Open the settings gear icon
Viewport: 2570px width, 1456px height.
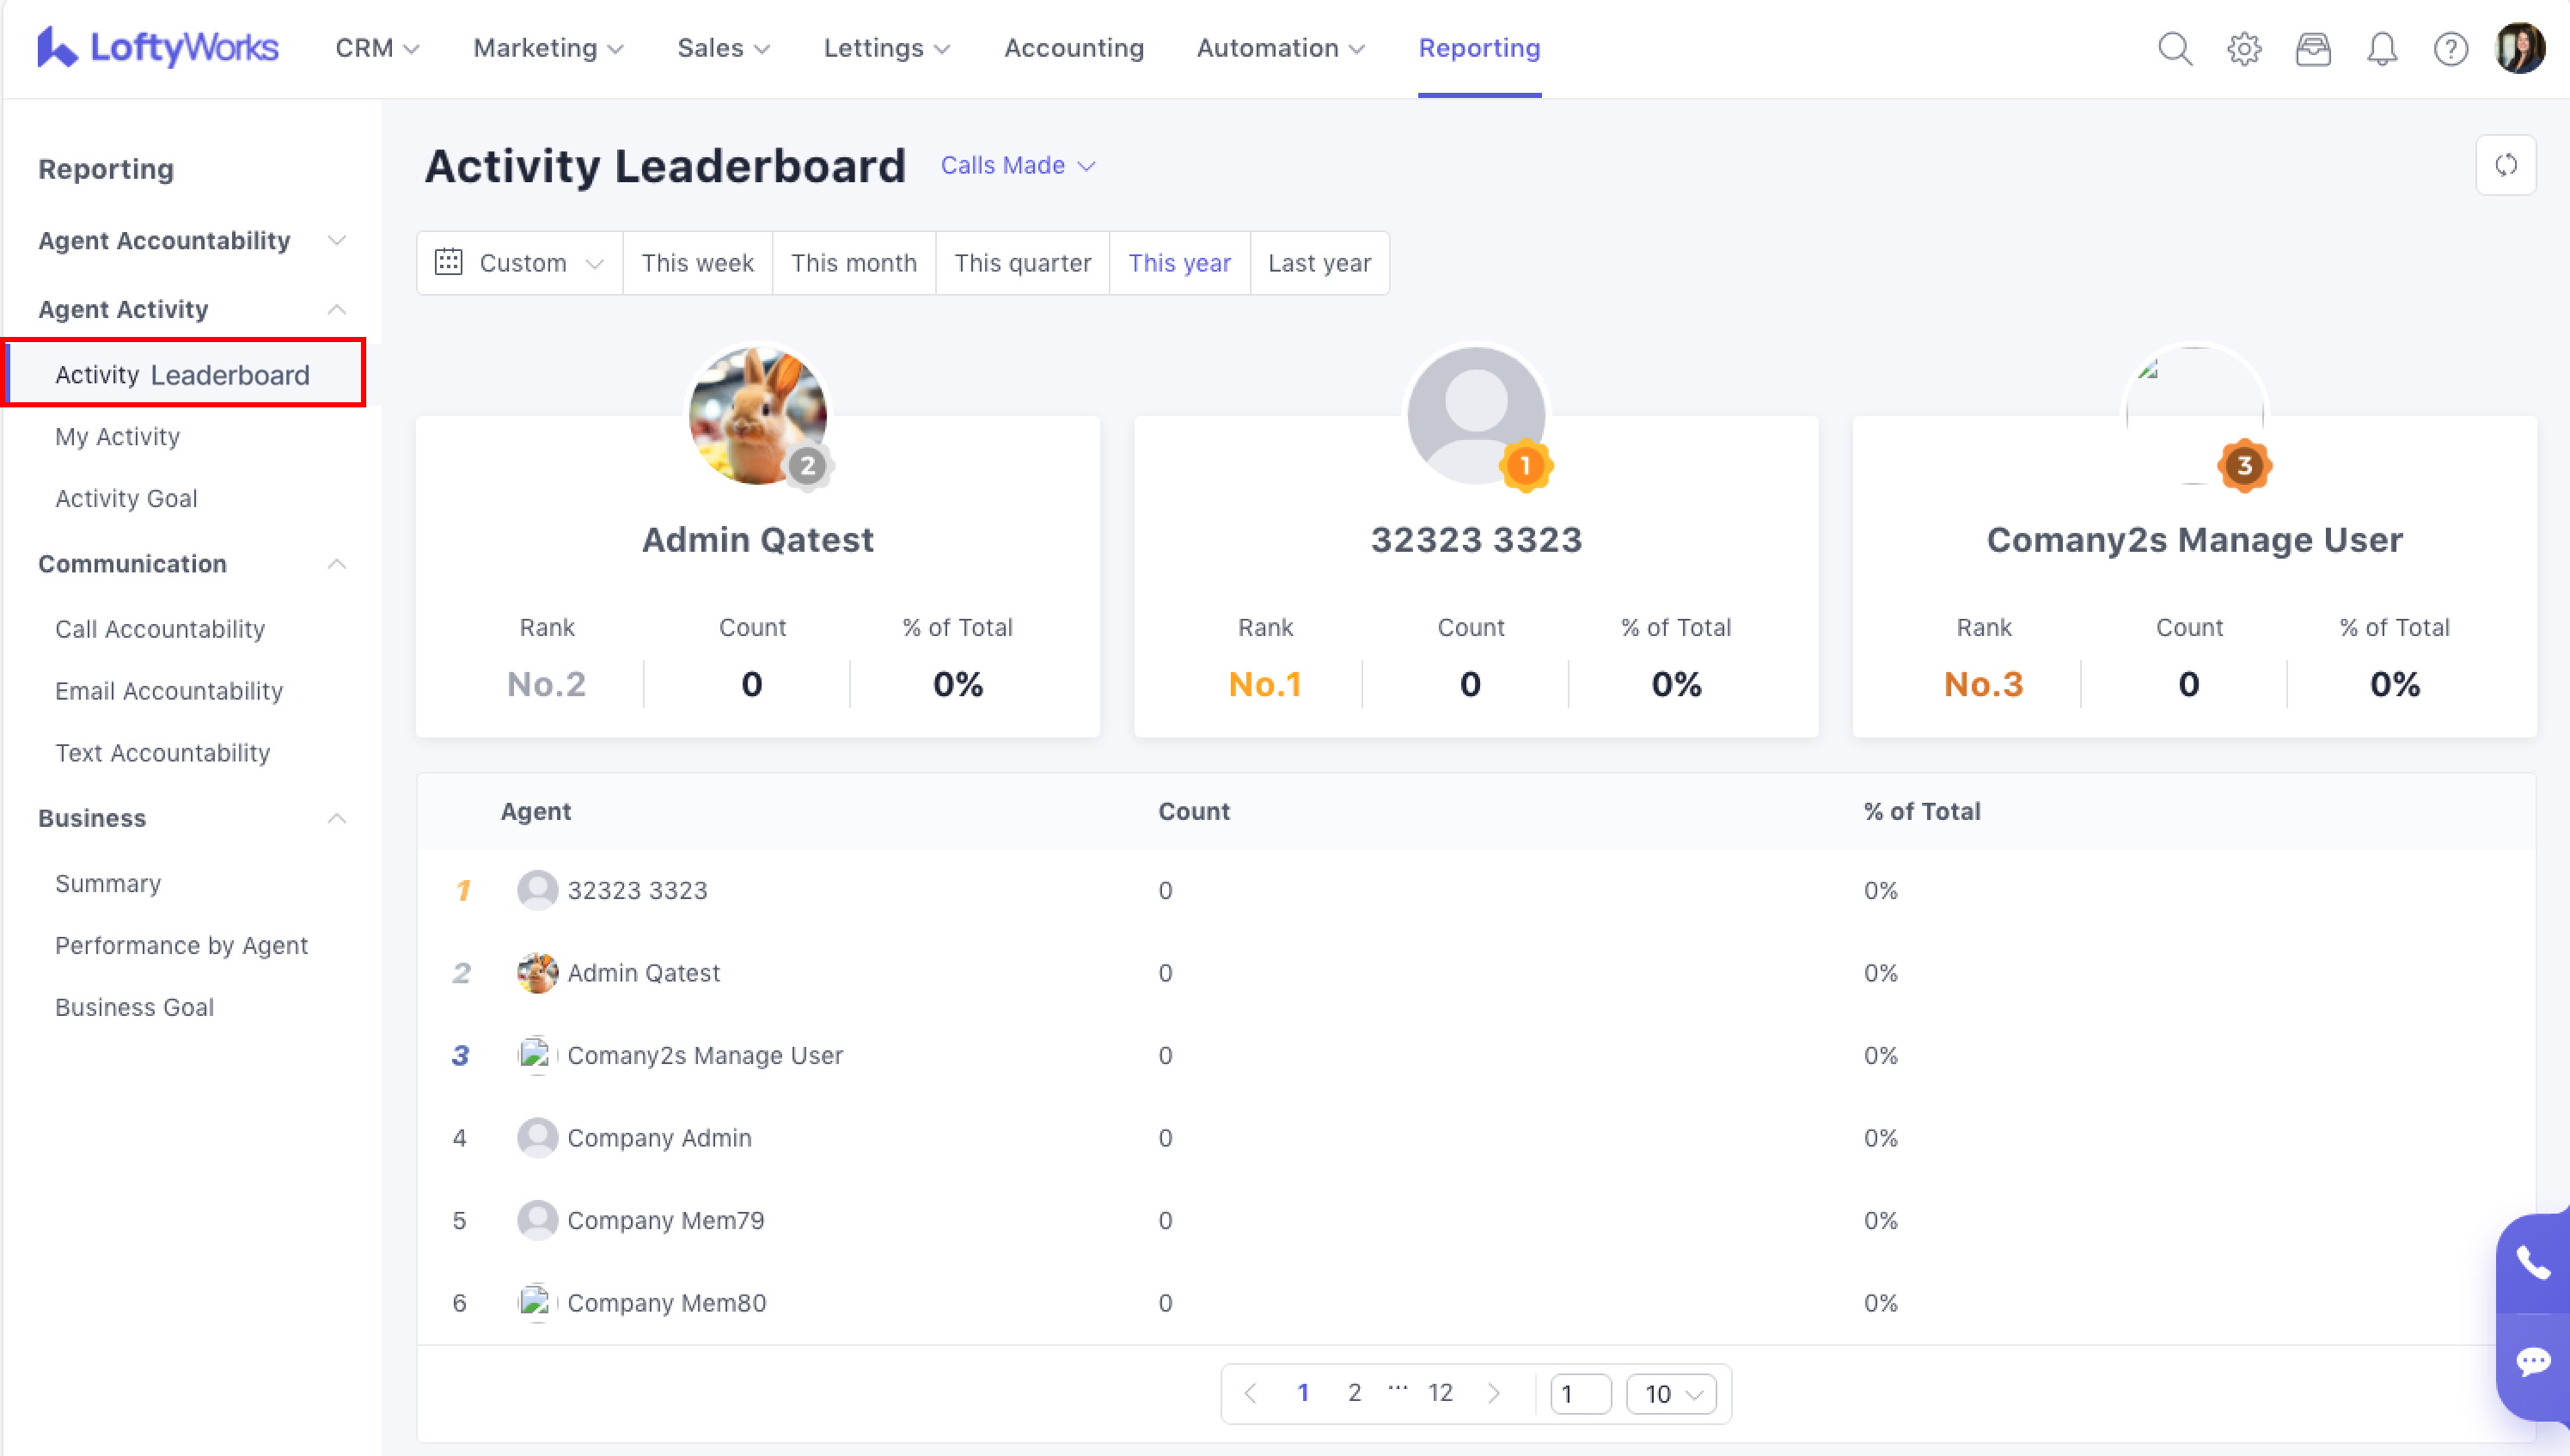click(2244, 48)
